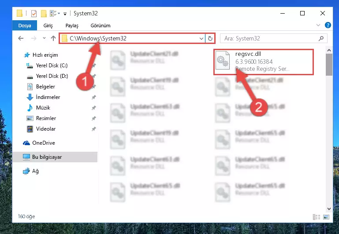339x234 pixels.
Task: Click the 160 öğe status text
Action: pos(26,216)
